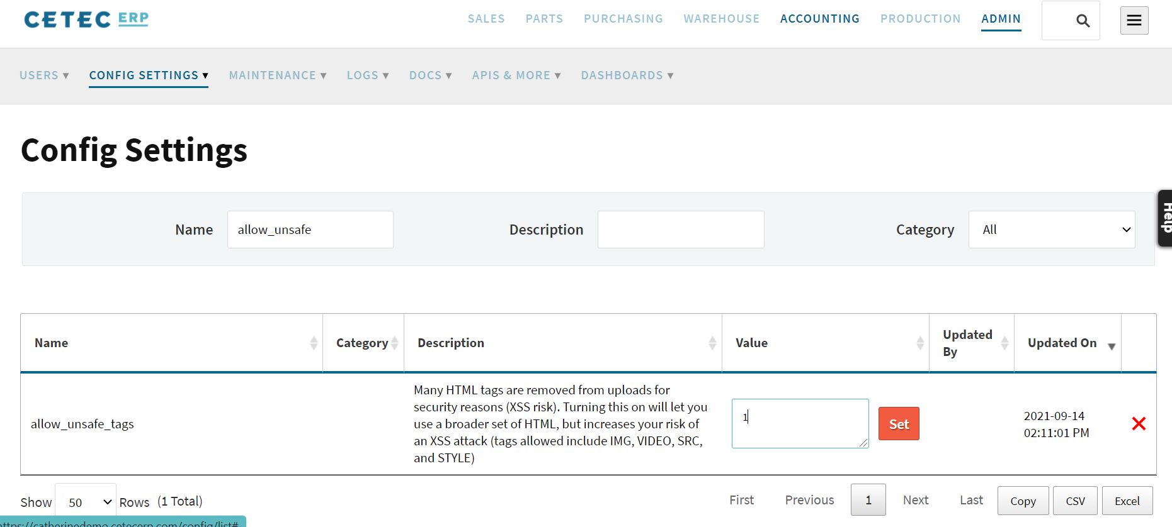This screenshot has width=1172, height=527.
Task: Expand the Logs submenu
Action: click(x=368, y=75)
